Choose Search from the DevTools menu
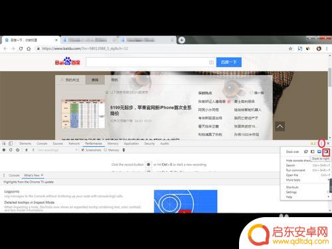332x249 pixels. coord(307,165)
